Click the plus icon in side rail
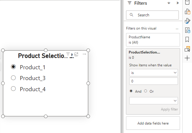The height and width of the screenshot is (133, 192). (188, 58)
